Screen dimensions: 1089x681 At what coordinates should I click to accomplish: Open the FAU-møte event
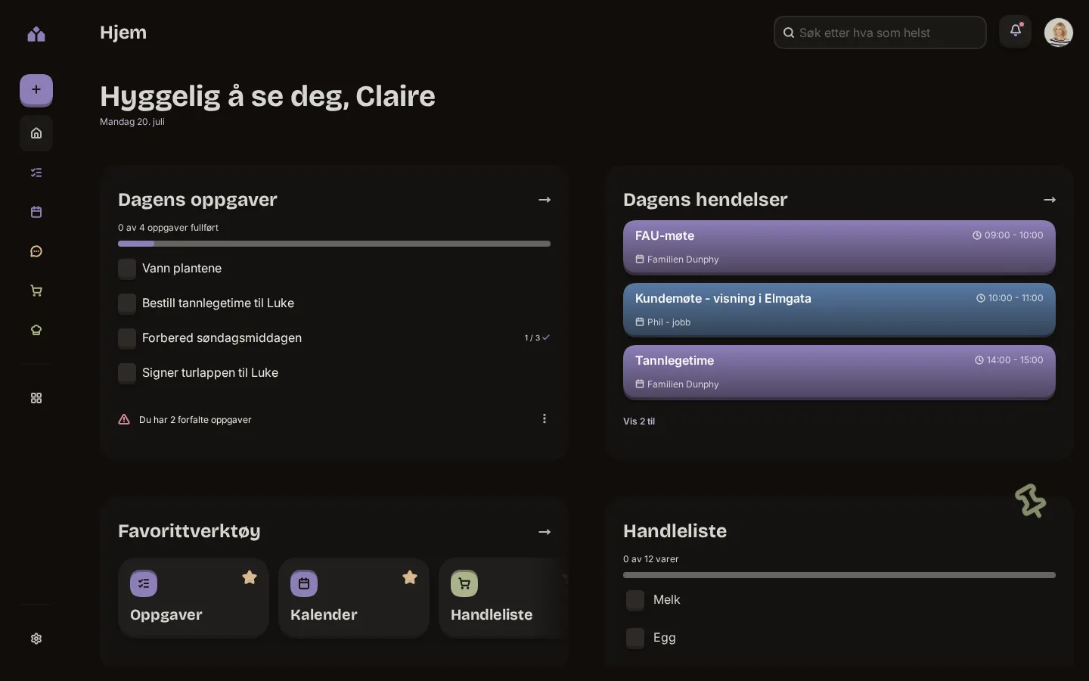[x=839, y=247]
